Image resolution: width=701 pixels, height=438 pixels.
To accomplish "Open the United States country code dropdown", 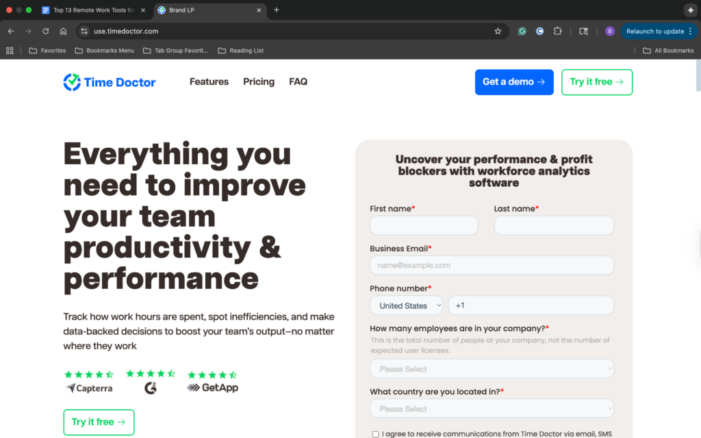I will (x=407, y=306).
